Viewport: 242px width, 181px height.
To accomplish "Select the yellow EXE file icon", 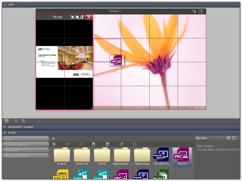I will click(x=61, y=174).
